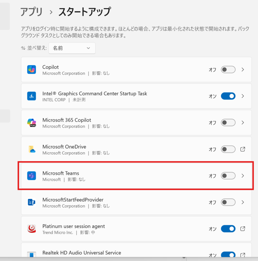
Task: Open external link for Platinum user session agent
Action: 243,229
